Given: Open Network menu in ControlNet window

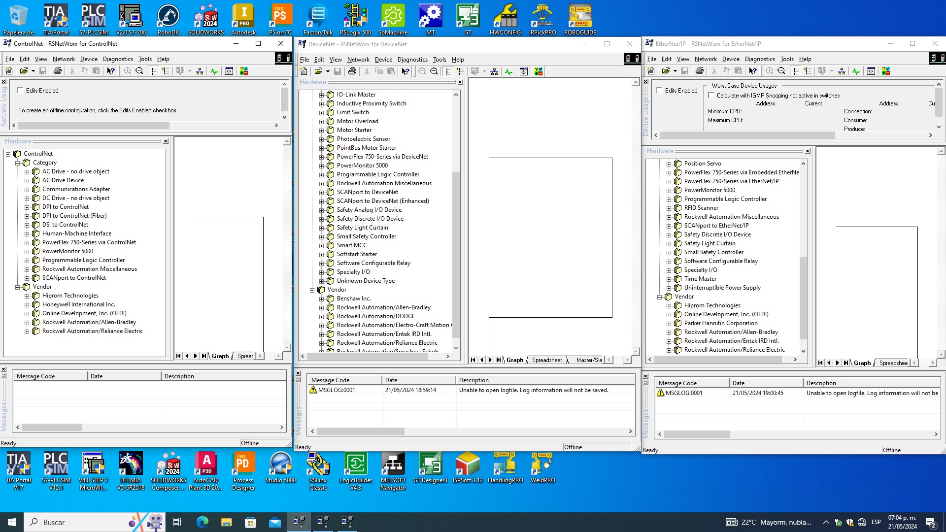Looking at the screenshot, I should [x=64, y=59].
